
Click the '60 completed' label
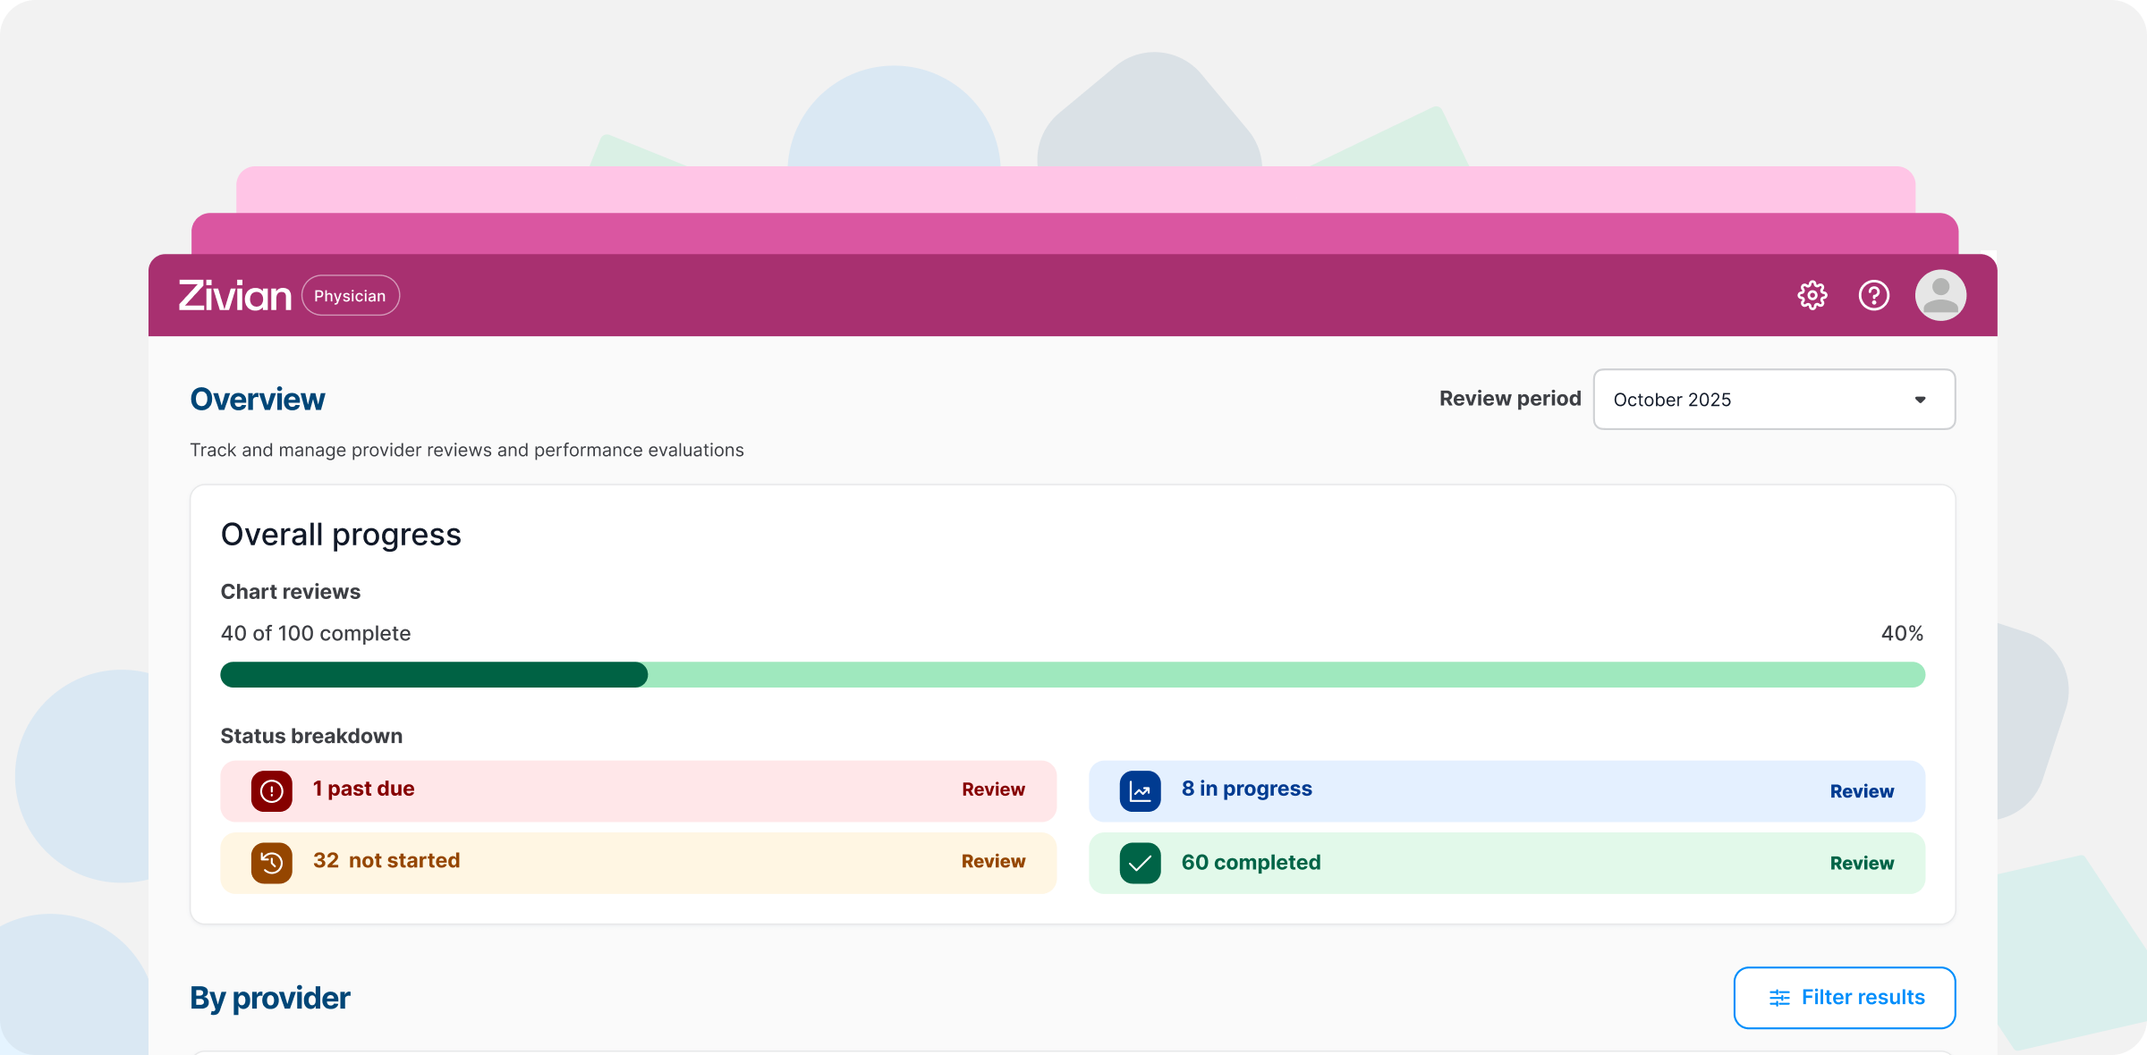click(x=1251, y=862)
